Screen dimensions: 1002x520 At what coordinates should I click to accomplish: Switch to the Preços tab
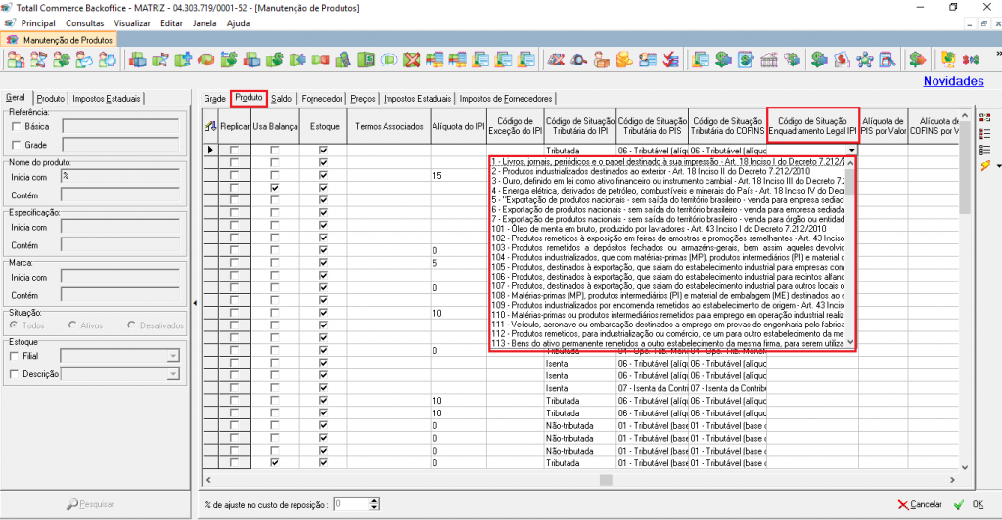pos(362,99)
